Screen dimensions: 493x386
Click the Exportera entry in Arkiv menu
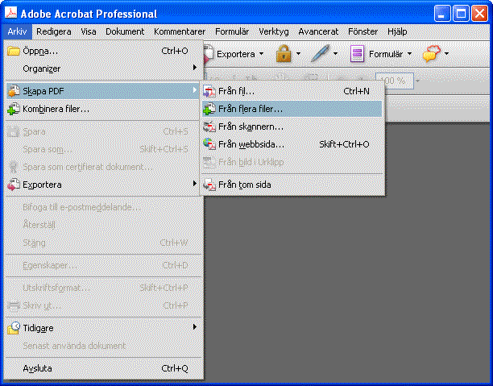(42, 185)
